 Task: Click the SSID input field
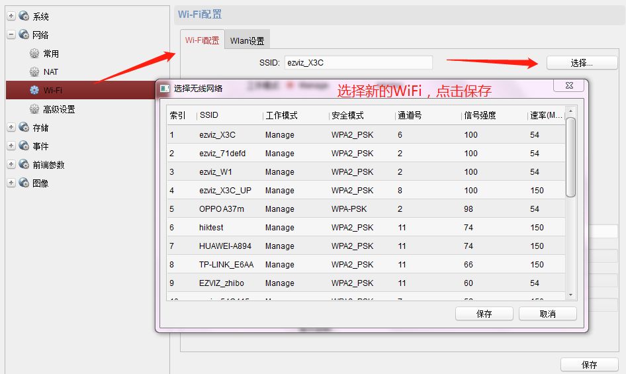coord(358,63)
